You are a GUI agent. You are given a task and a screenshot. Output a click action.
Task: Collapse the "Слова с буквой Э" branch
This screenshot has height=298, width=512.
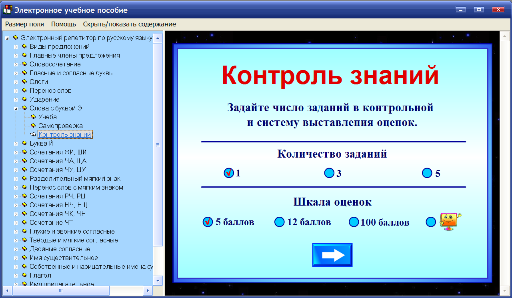(16, 108)
